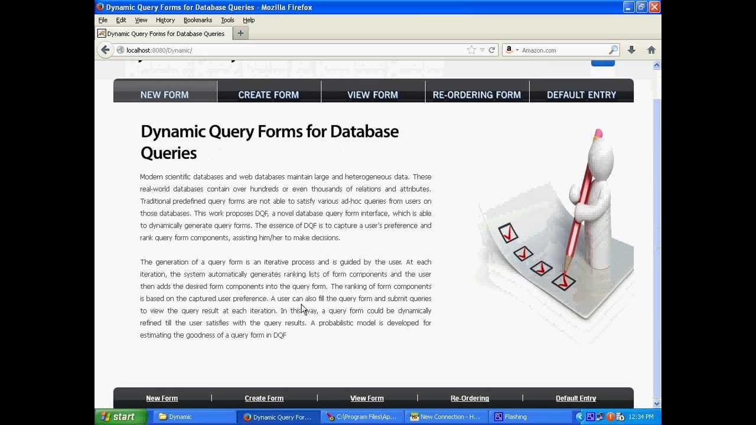This screenshot has height=425, width=756.
Task: Open a new tab with plus button
Action: click(240, 34)
